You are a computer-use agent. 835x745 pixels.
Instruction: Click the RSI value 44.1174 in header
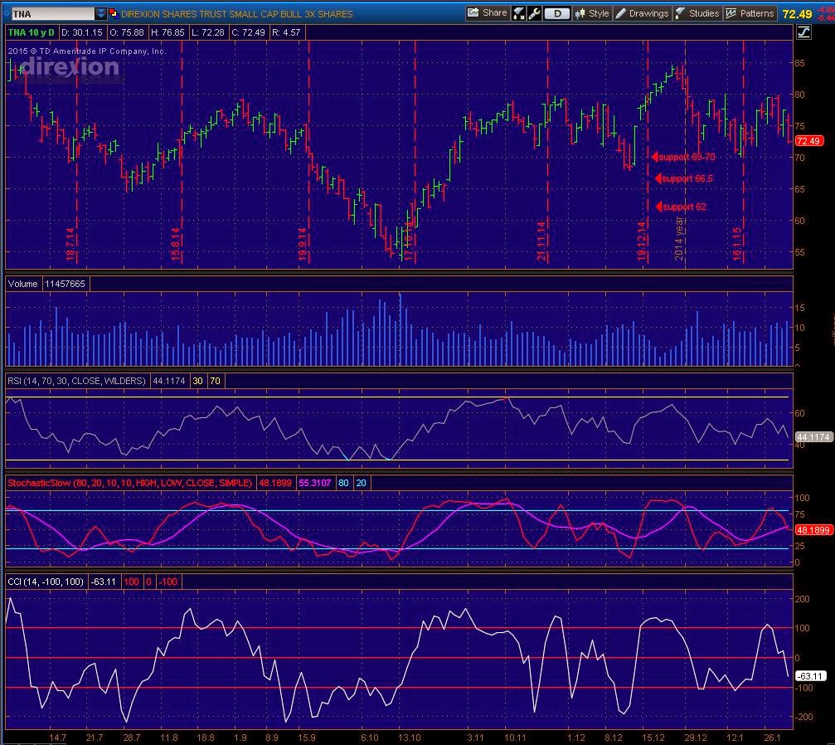click(169, 381)
